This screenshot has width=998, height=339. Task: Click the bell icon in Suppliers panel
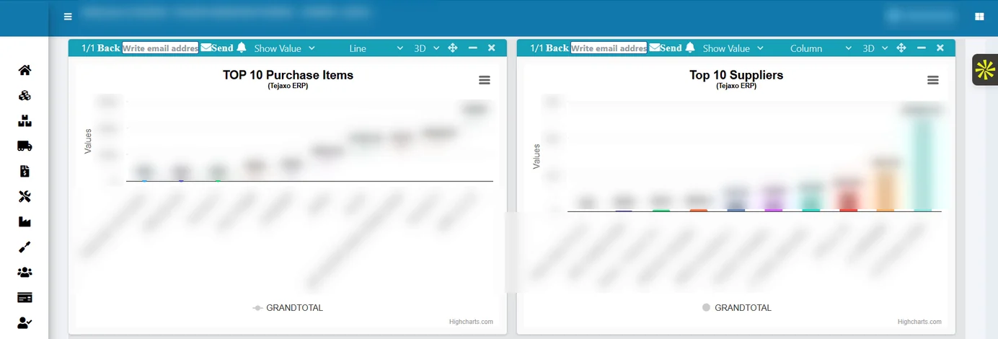(x=690, y=48)
